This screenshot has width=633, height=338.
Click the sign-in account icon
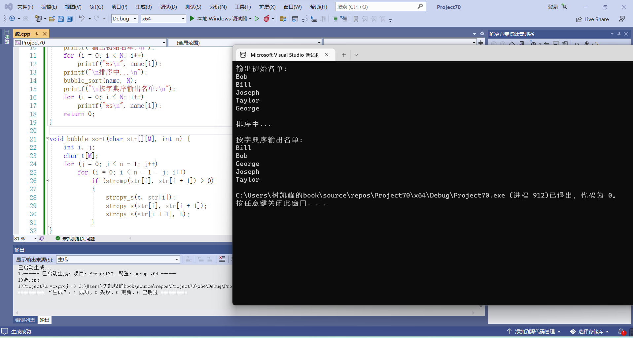coord(564,7)
